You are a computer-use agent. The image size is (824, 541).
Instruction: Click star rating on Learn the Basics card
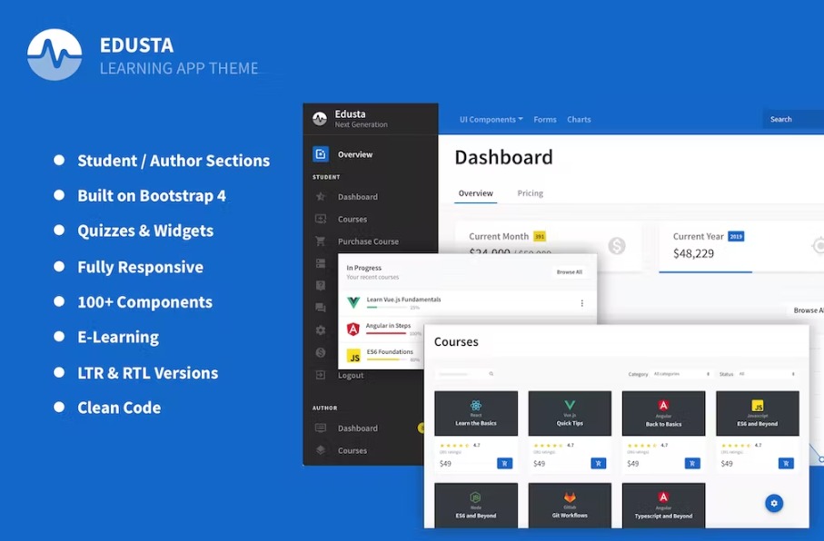pos(454,446)
